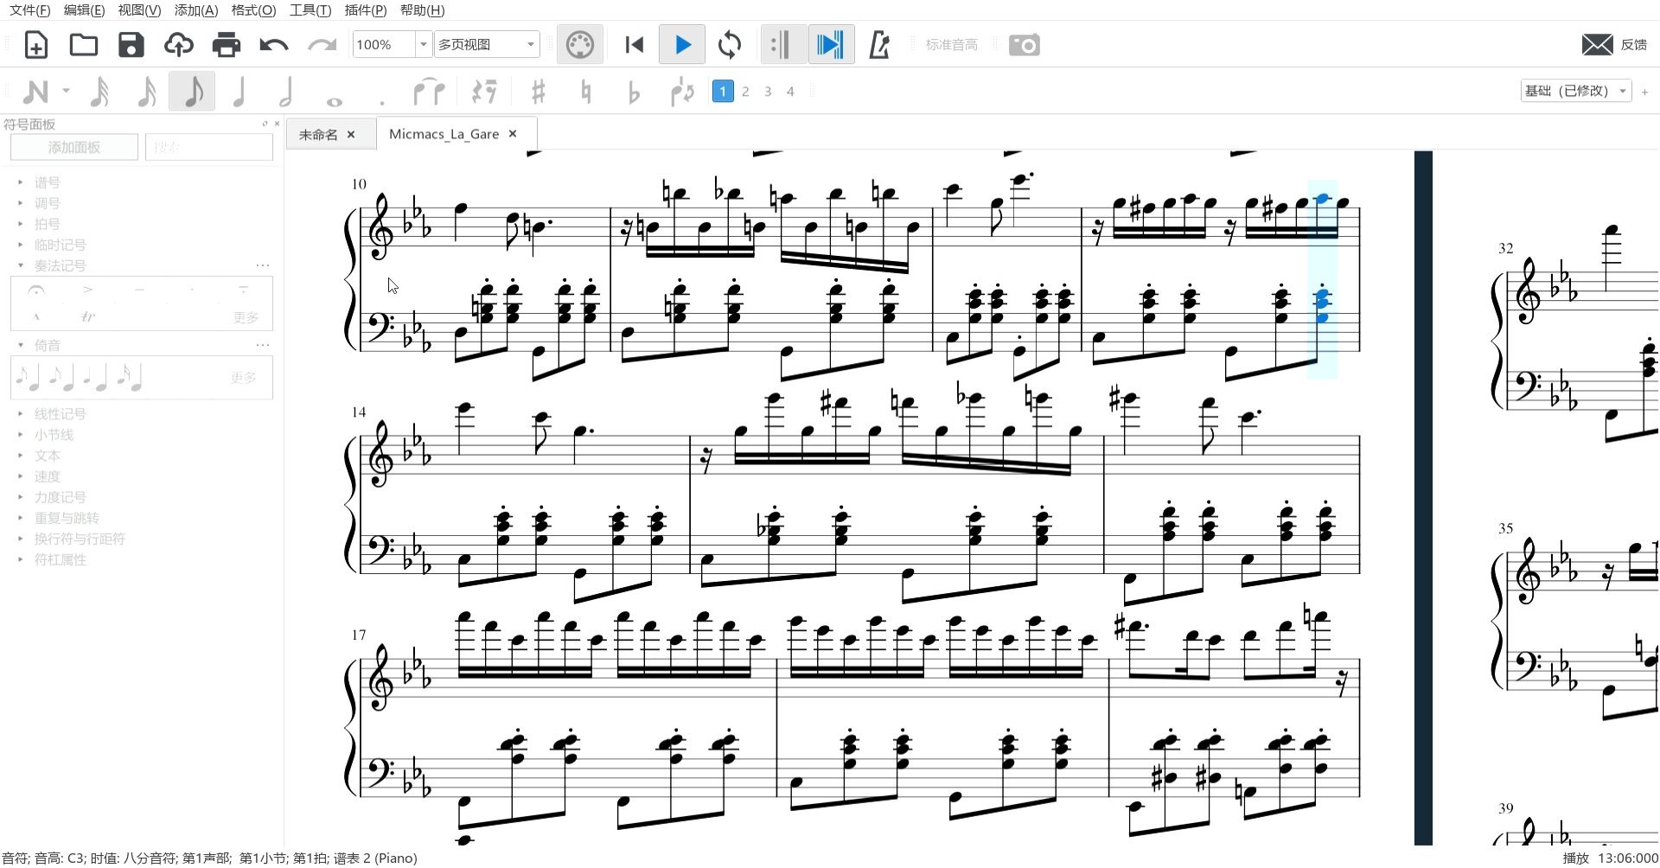
Task: Open the 100% zoom level dropdown
Action: click(423, 44)
